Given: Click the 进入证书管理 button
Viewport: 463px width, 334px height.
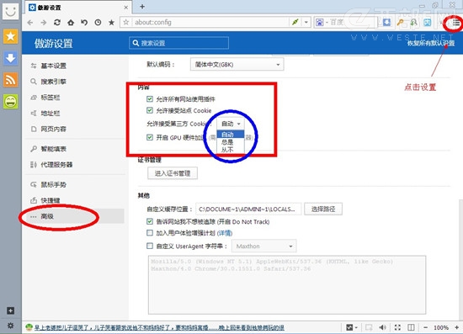Looking at the screenshot, I should (173, 173).
